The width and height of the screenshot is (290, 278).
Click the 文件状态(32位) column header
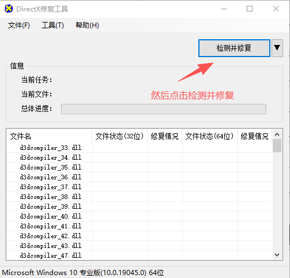(120, 136)
